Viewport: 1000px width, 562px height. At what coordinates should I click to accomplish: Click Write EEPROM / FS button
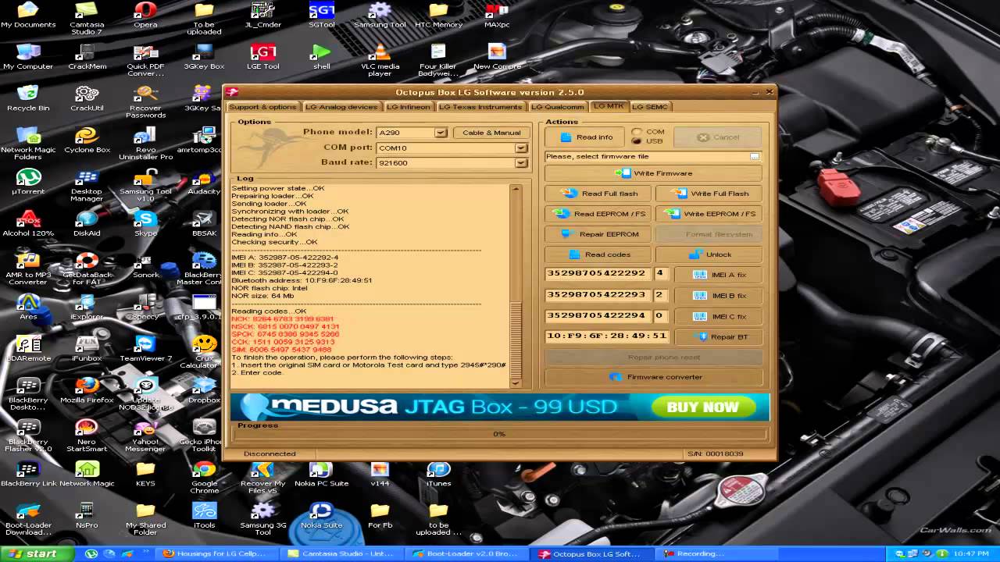click(709, 214)
